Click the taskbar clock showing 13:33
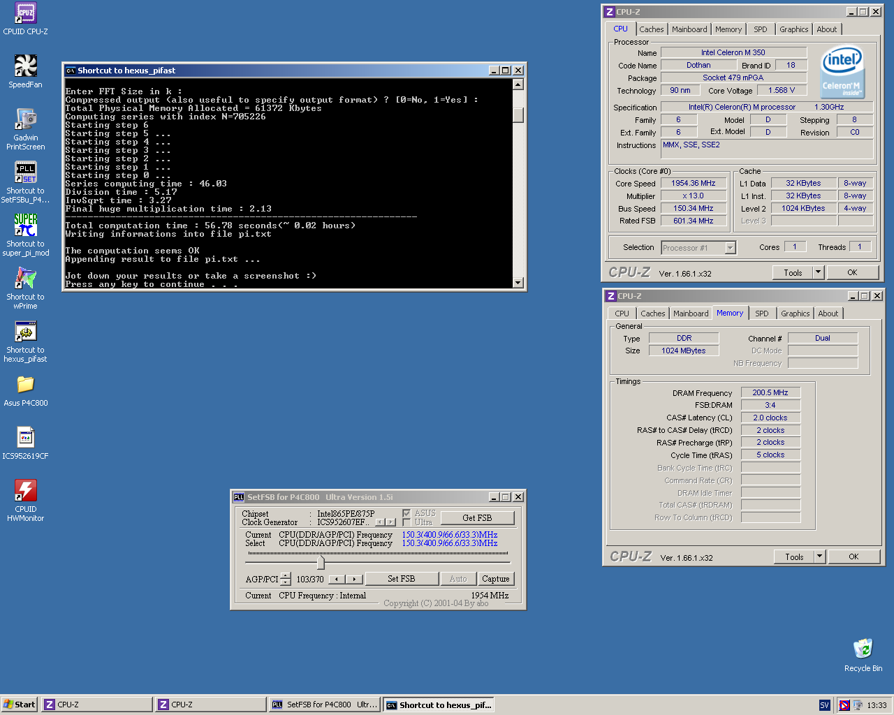894x715 pixels. coord(877,705)
